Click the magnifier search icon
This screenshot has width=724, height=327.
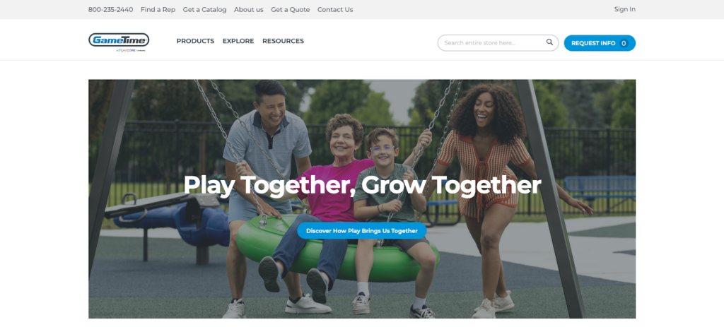pyautogui.click(x=549, y=42)
